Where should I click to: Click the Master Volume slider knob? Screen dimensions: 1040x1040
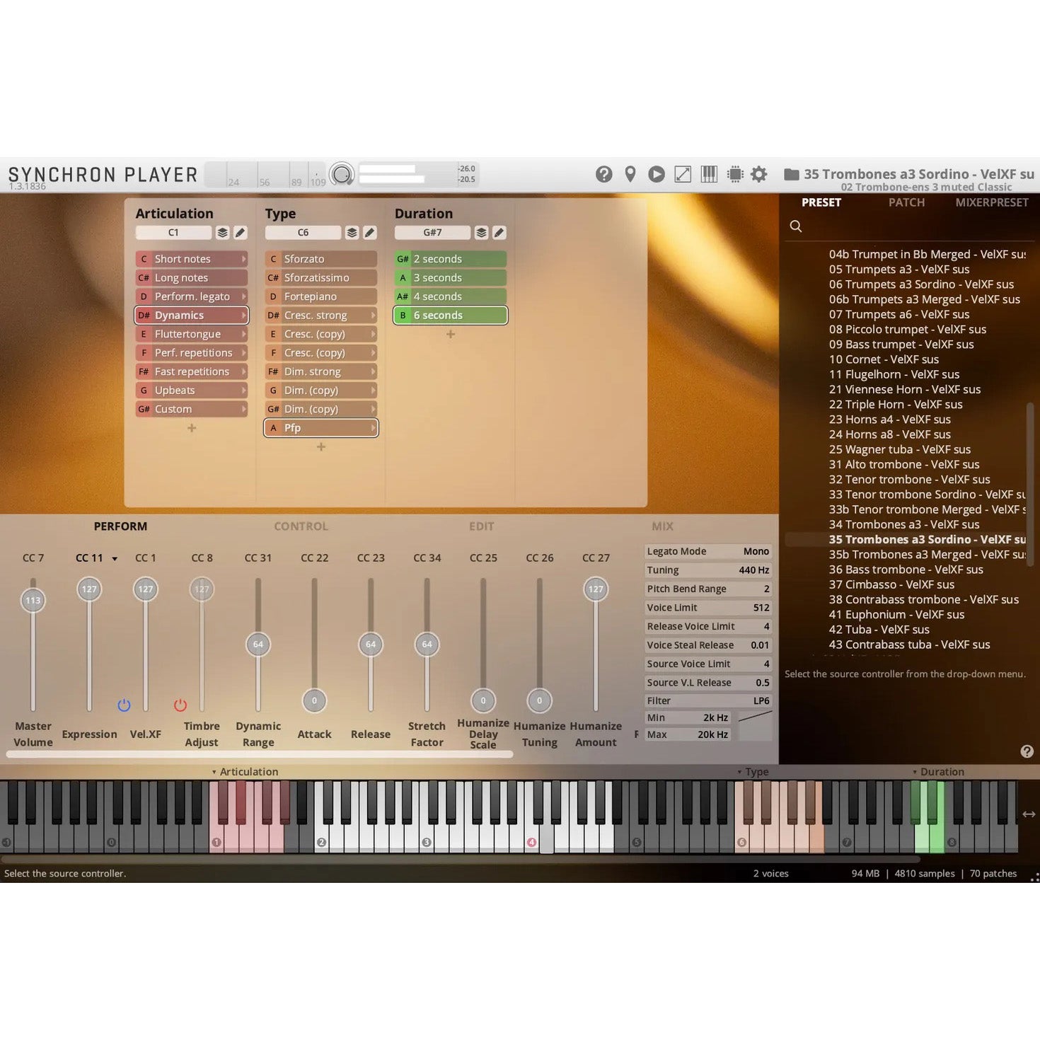click(33, 601)
